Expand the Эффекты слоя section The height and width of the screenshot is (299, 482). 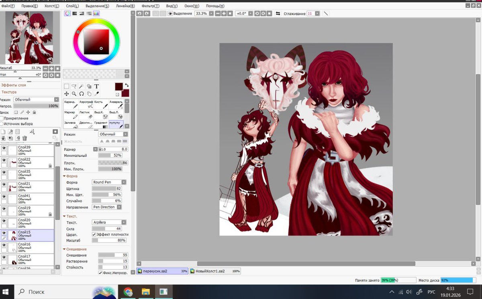pyautogui.click(x=14, y=85)
